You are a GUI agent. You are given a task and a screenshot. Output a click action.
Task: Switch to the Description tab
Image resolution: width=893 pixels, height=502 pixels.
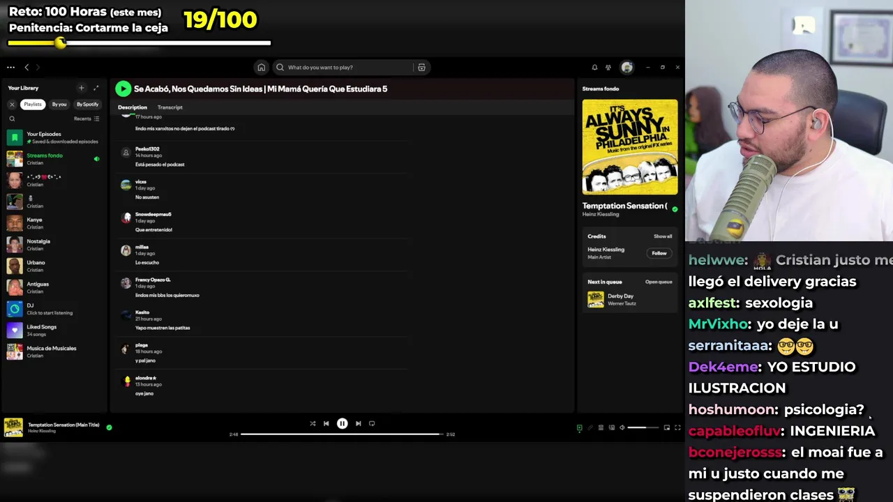(133, 107)
